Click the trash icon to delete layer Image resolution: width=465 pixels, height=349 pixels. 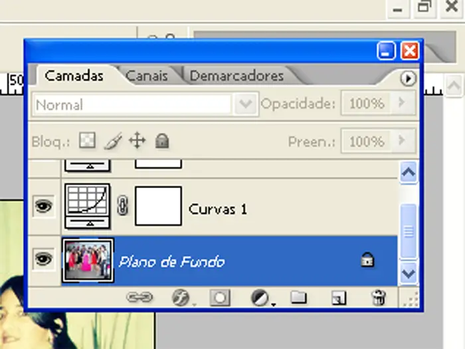click(x=379, y=298)
